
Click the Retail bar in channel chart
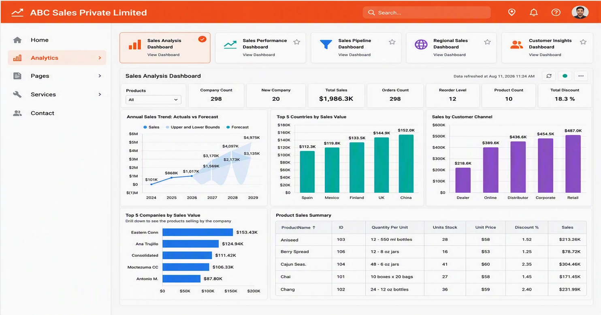click(573, 164)
